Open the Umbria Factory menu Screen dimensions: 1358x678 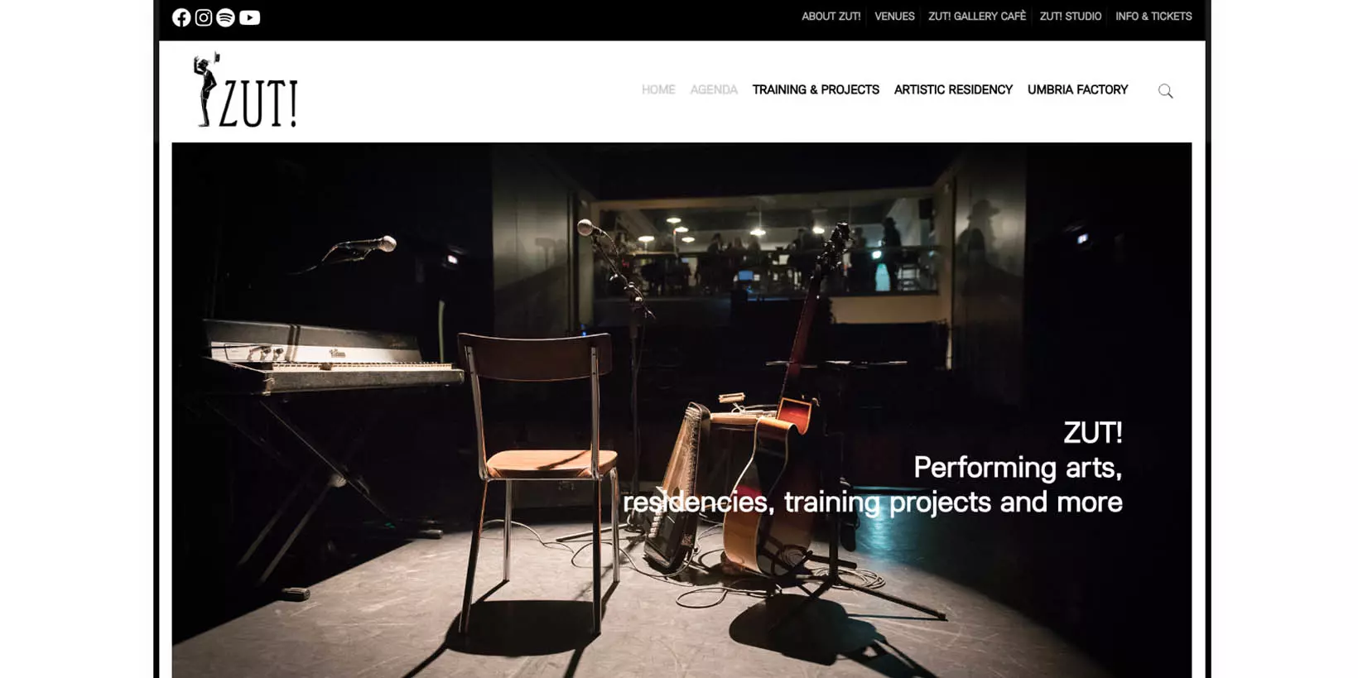click(1077, 89)
